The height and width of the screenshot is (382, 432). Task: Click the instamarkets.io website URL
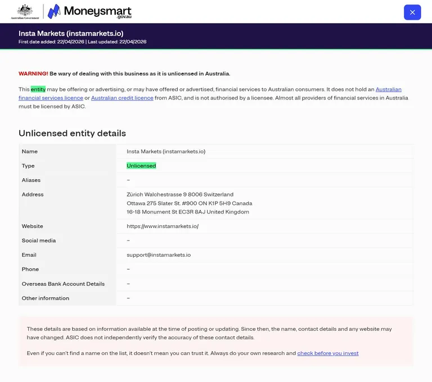163,226
